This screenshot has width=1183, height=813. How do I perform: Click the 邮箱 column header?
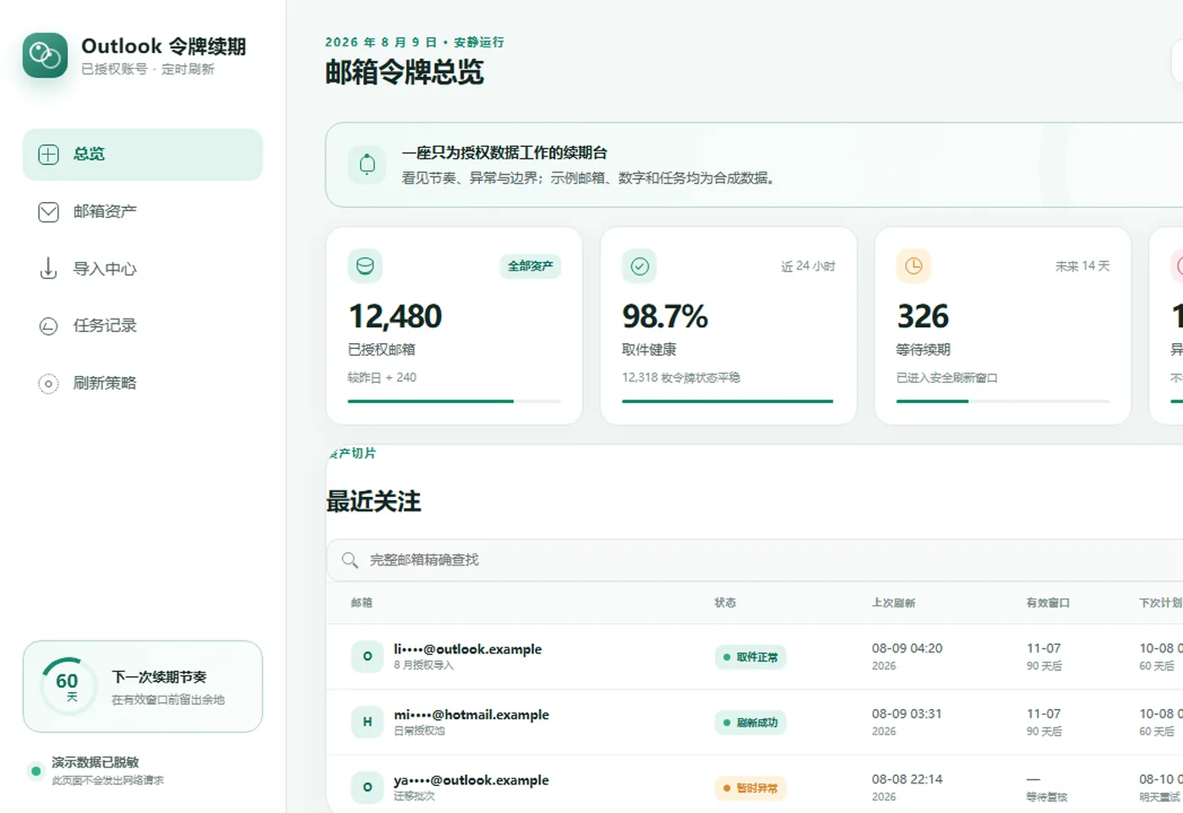(362, 603)
